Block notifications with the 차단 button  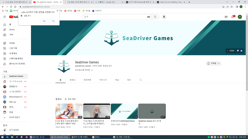[53, 21]
